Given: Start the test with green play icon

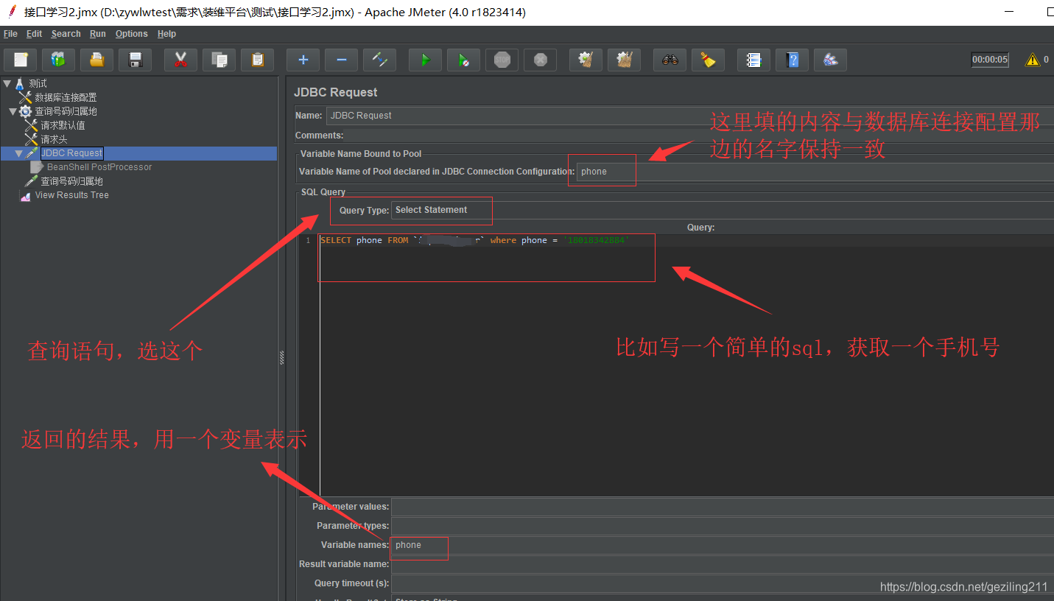Looking at the screenshot, I should click(426, 60).
